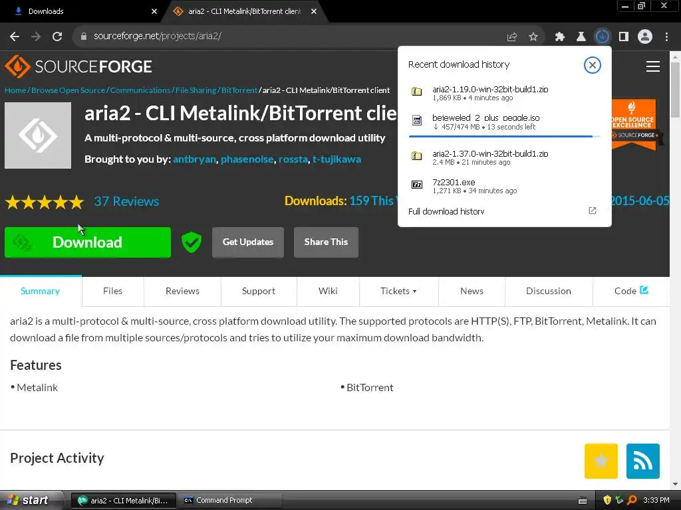Switch to the Downloads browser tab
Viewport: 681px width, 510px height.
click(x=82, y=11)
